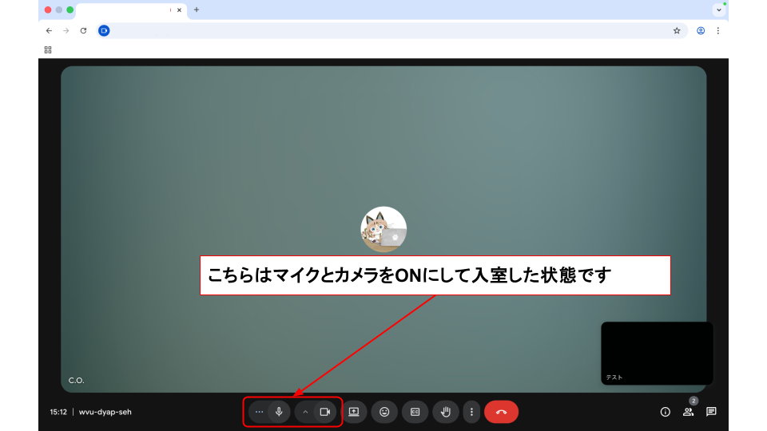Open the participants people panel
767x431 pixels.
pyautogui.click(x=688, y=412)
